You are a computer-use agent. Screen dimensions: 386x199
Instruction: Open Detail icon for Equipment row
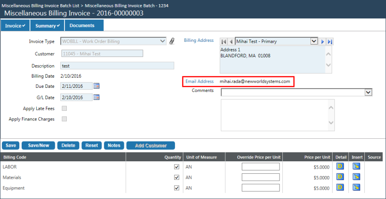340,188
